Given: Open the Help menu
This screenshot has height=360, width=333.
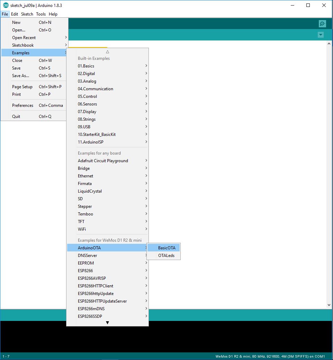Looking at the screenshot, I should pyautogui.click(x=53, y=14).
